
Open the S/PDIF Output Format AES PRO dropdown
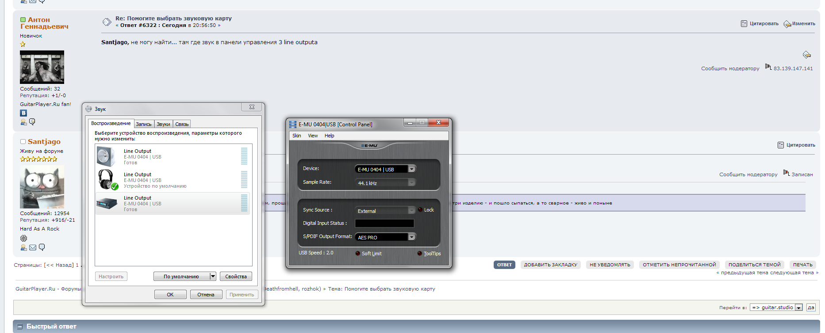pos(412,237)
